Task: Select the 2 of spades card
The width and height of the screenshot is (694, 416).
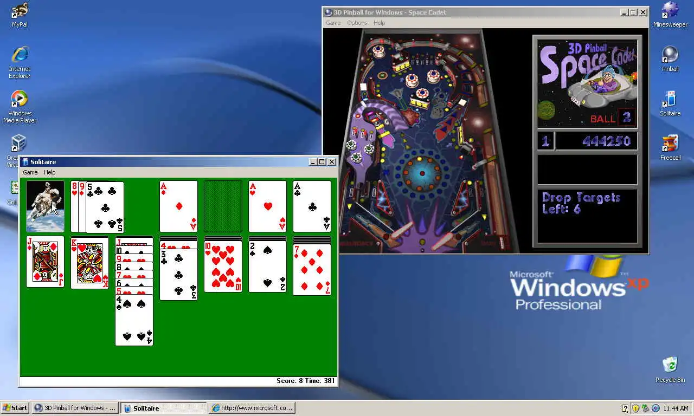Action: tap(267, 266)
